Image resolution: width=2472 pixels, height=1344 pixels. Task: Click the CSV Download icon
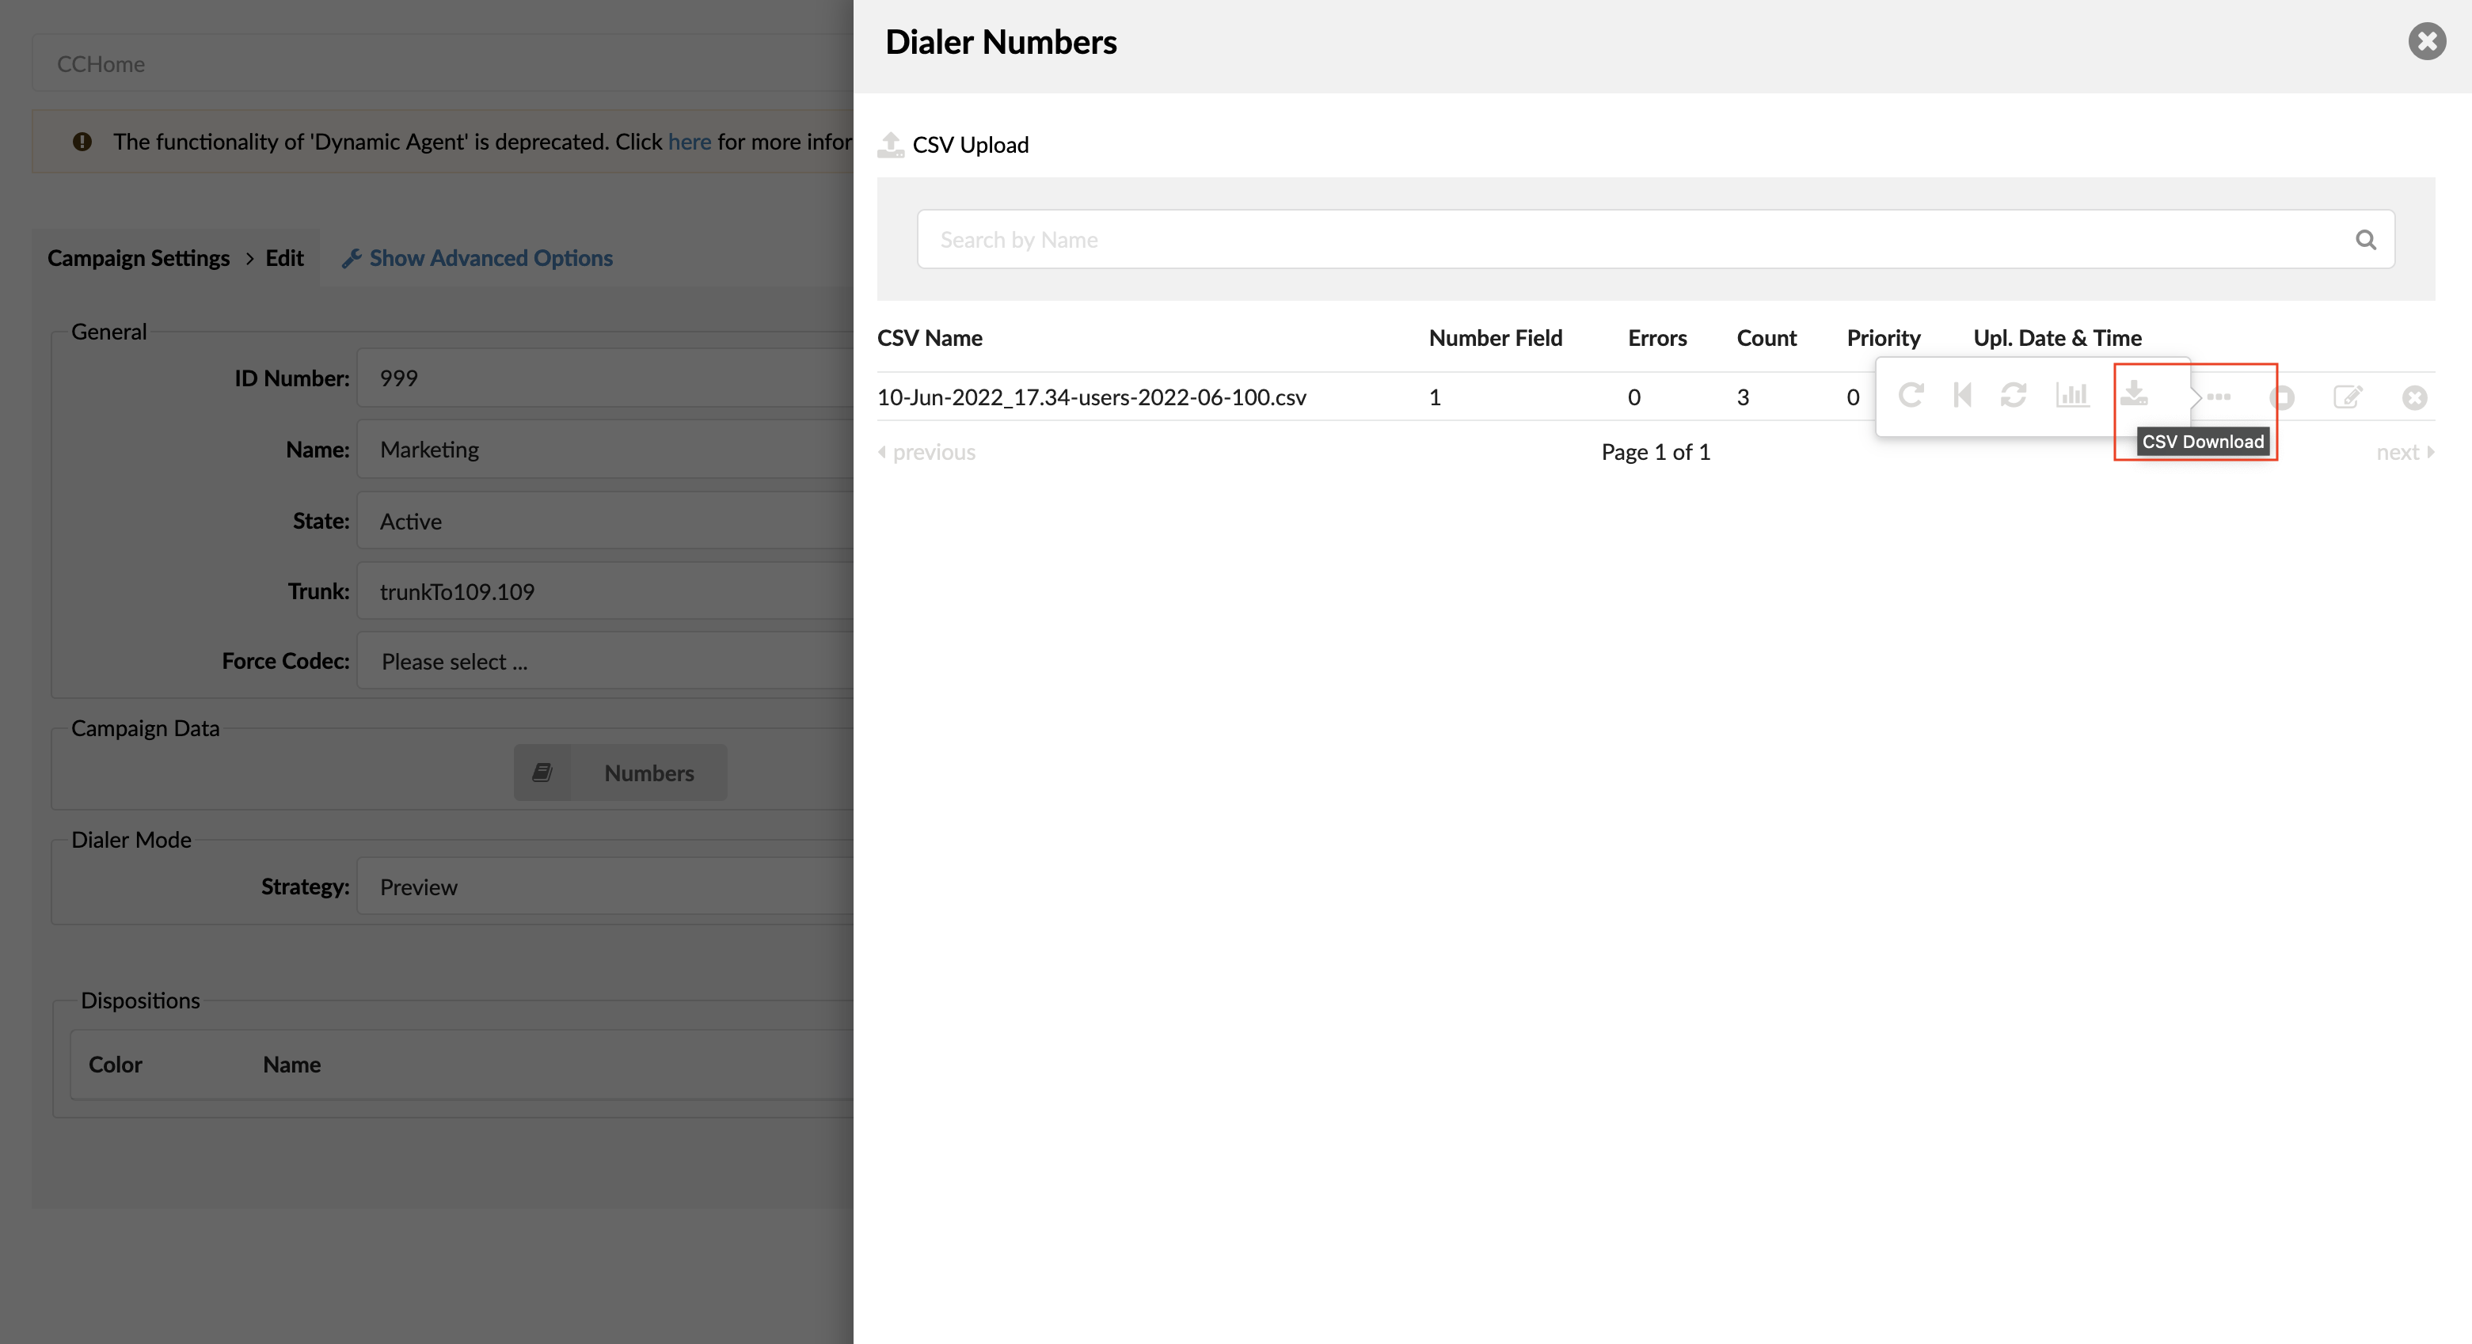coord(2138,396)
